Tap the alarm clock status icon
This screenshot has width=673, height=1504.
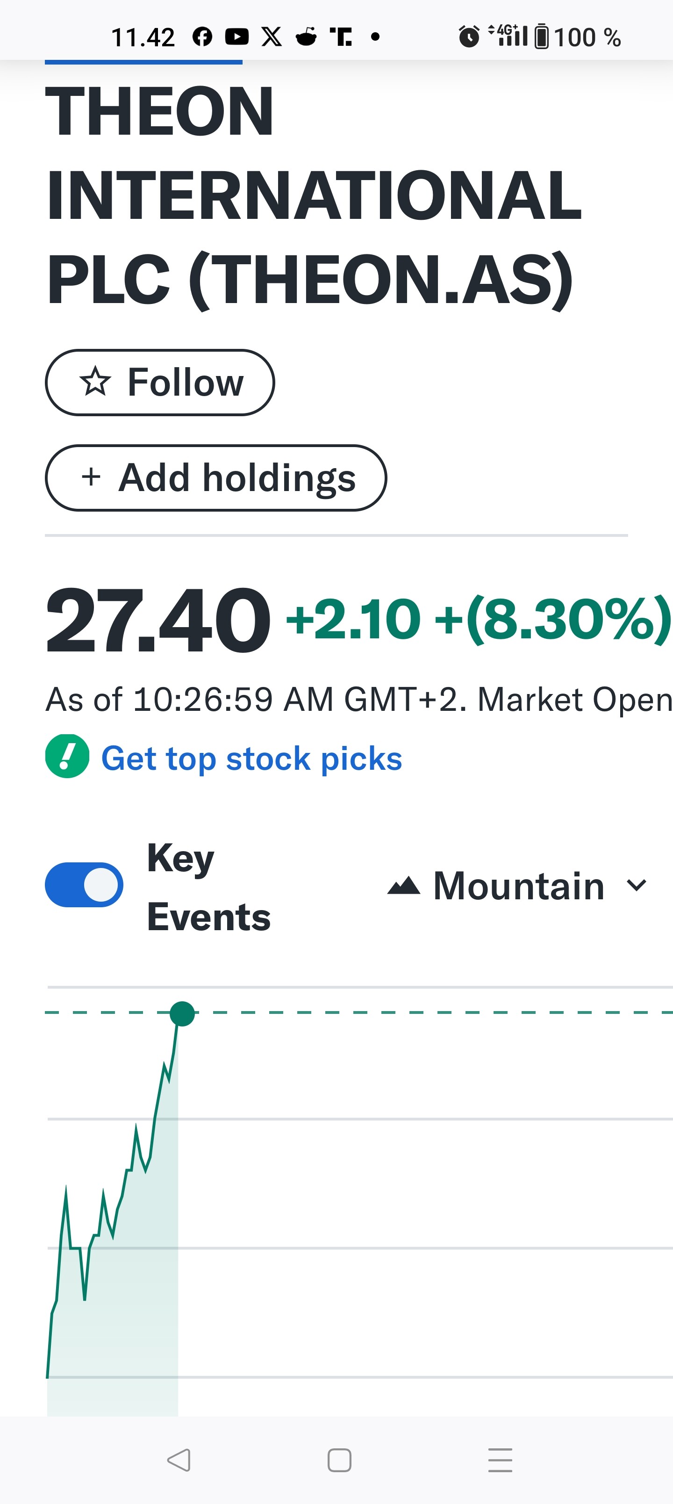(469, 37)
